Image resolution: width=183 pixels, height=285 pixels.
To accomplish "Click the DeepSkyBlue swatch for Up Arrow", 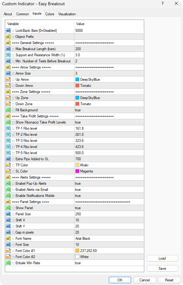I will (77, 80).
